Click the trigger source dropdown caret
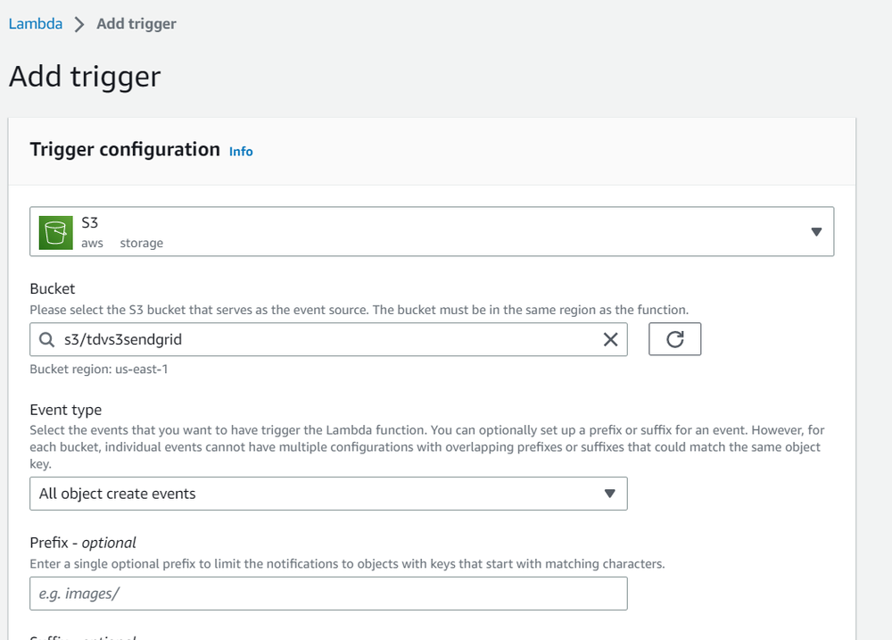 coord(816,231)
